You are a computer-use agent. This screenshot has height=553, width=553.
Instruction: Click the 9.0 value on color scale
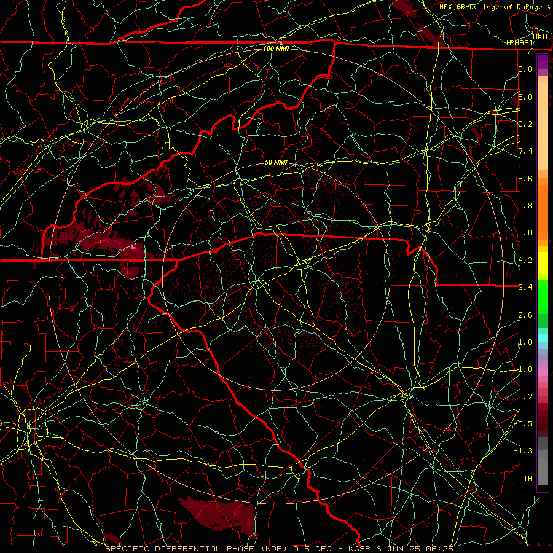click(525, 96)
